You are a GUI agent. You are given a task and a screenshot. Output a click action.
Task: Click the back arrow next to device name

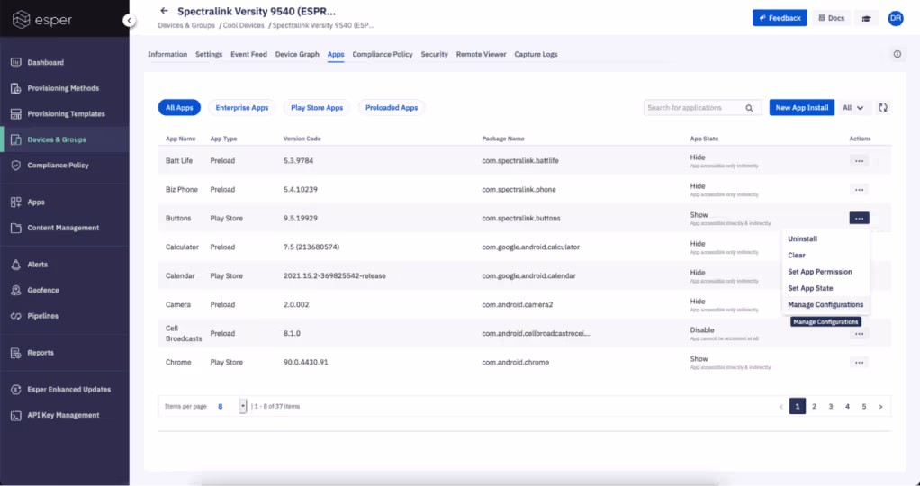pyautogui.click(x=164, y=11)
